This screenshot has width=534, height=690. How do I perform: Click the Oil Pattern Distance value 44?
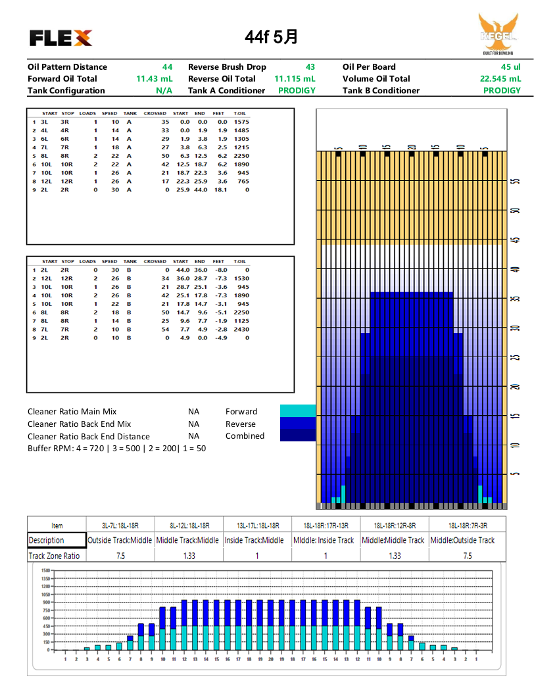167,67
